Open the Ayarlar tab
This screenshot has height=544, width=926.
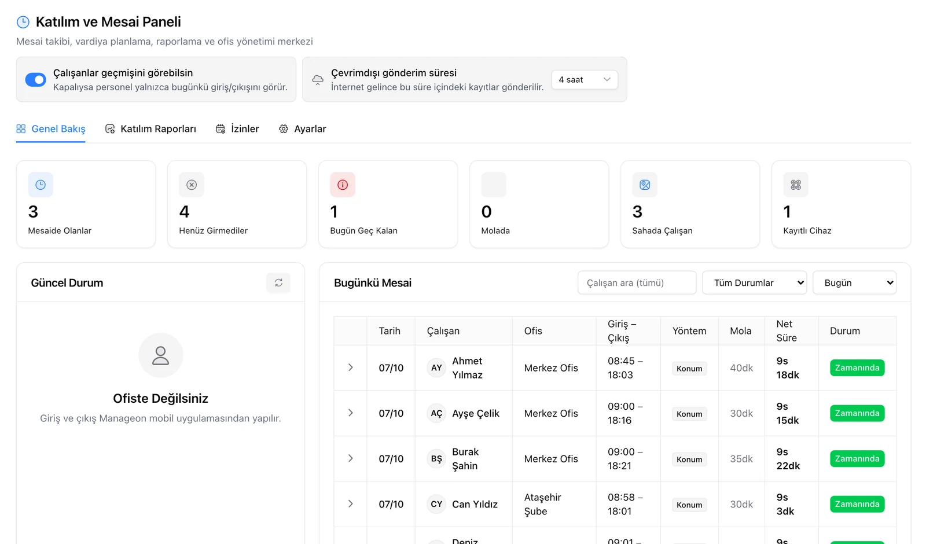click(x=303, y=129)
